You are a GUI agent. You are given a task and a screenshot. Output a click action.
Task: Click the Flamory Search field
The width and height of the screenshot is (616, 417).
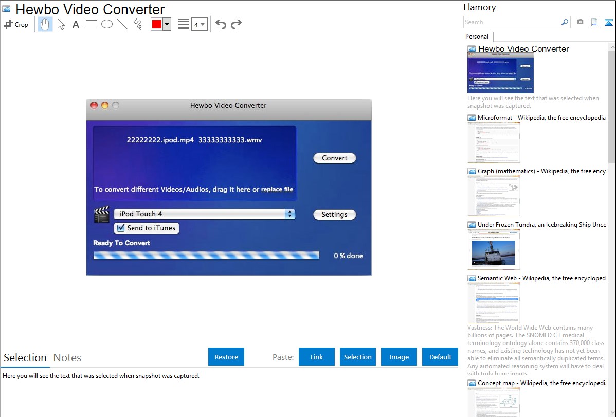(512, 22)
